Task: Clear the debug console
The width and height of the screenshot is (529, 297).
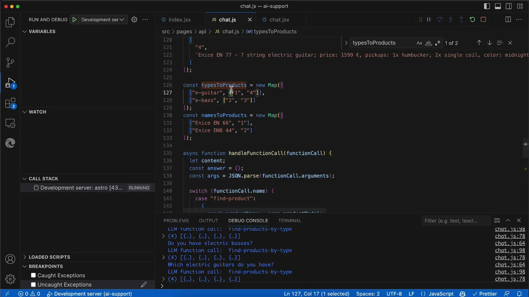Action: pyautogui.click(x=497, y=221)
